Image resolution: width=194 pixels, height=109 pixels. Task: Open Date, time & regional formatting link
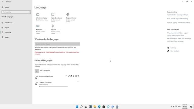(x=177, y=19)
